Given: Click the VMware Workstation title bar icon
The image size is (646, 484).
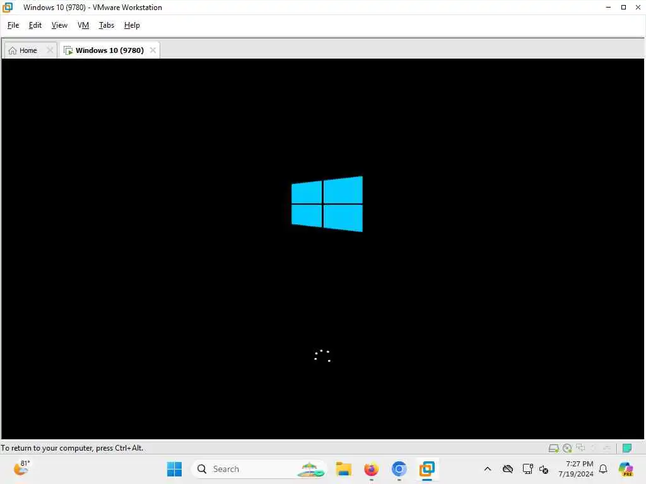Looking at the screenshot, I should tap(8, 8).
